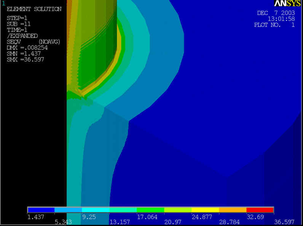Screen dimensions: 303x226
Task: Click the light blue legend swatch above 5.343
Action: pos(68,210)
